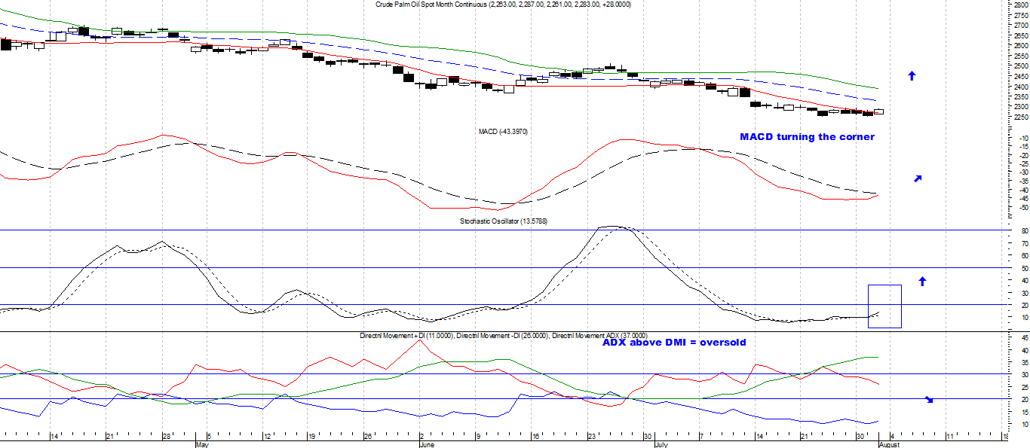Image resolution: width=1030 pixels, height=448 pixels.
Task: Click date label 11 in August
Action: tap(949, 436)
